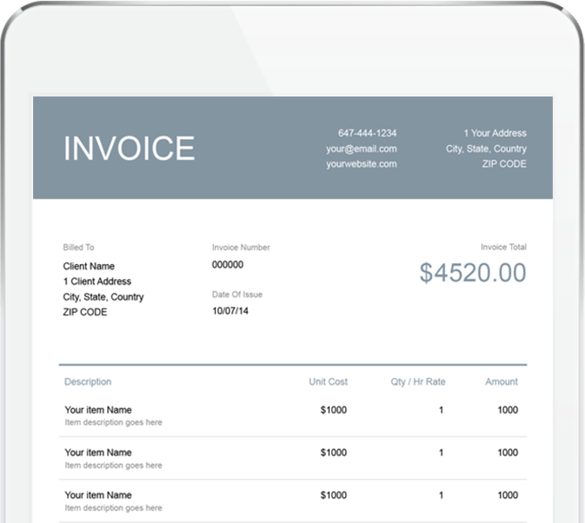Click the '1 Your Address' line
The width and height of the screenshot is (585, 523).
pyautogui.click(x=494, y=133)
